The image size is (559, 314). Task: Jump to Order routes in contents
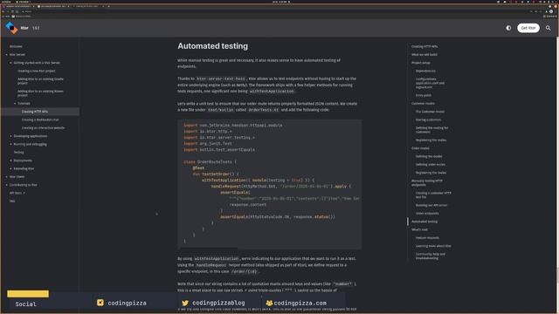[x=420, y=148]
